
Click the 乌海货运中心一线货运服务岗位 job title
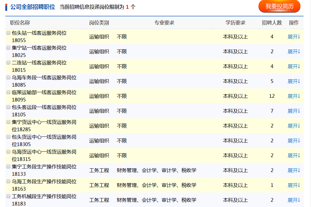(x=44, y=152)
